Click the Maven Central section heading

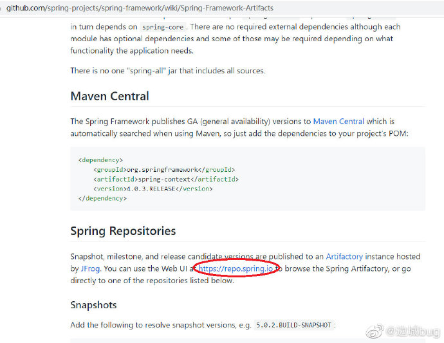click(x=109, y=96)
